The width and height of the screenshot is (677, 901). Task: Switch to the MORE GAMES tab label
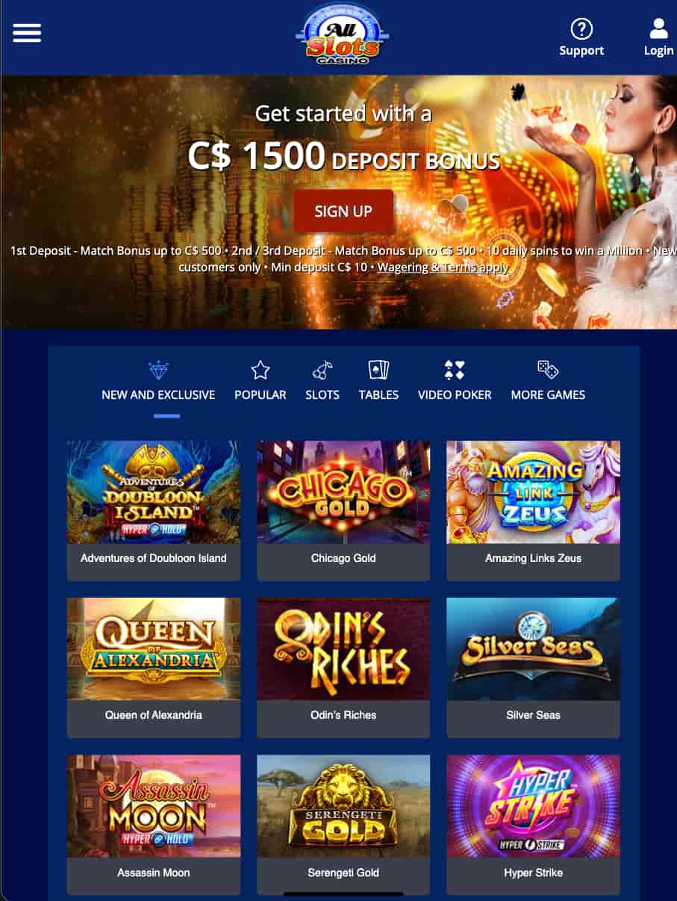point(548,394)
